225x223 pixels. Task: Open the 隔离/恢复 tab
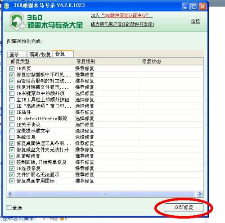[40, 54]
